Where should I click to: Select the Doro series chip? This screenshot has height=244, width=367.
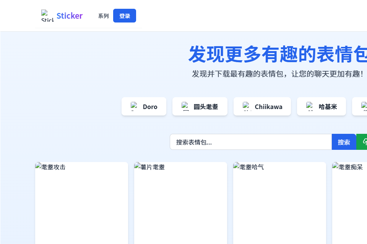click(144, 106)
